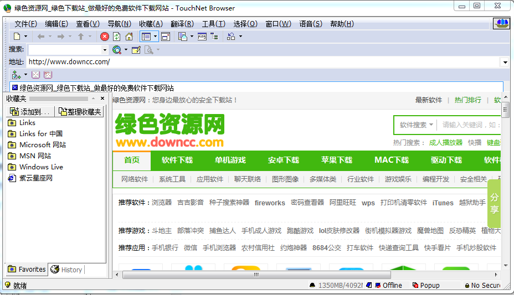The image size is (514, 295).
Task: Open the 紫云星座网 favorite
Action: (30, 178)
